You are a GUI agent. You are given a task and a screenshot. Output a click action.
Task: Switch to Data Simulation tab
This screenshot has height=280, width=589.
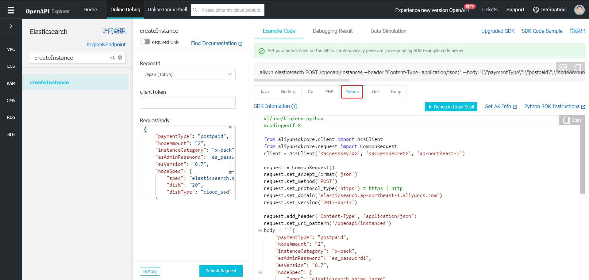pyautogui.click(x=388, y=31)
